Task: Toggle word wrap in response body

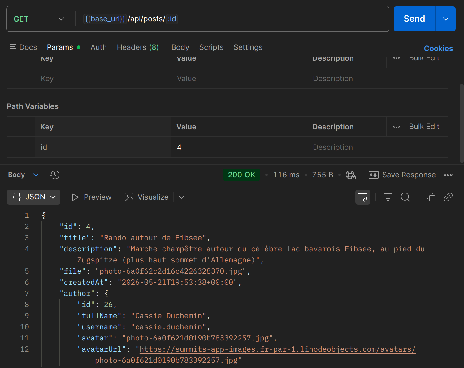Action: (x=362, y=197)
